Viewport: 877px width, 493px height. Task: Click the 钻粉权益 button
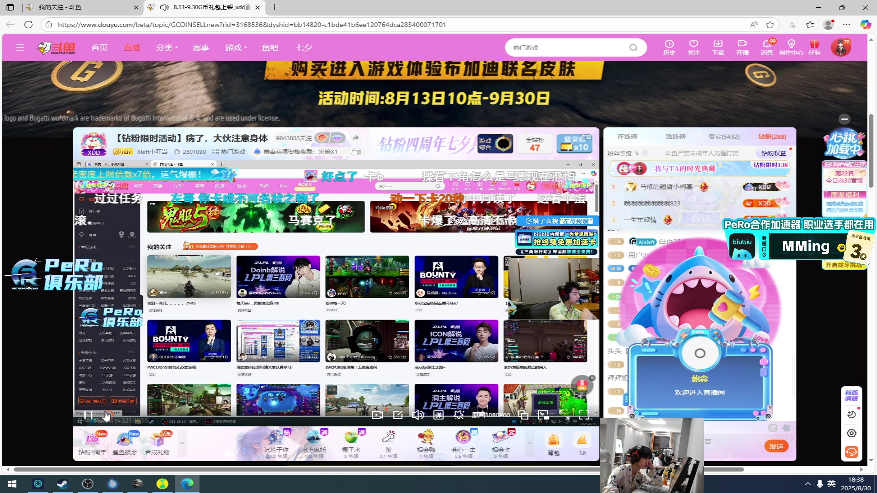click(x=774, y=153)
